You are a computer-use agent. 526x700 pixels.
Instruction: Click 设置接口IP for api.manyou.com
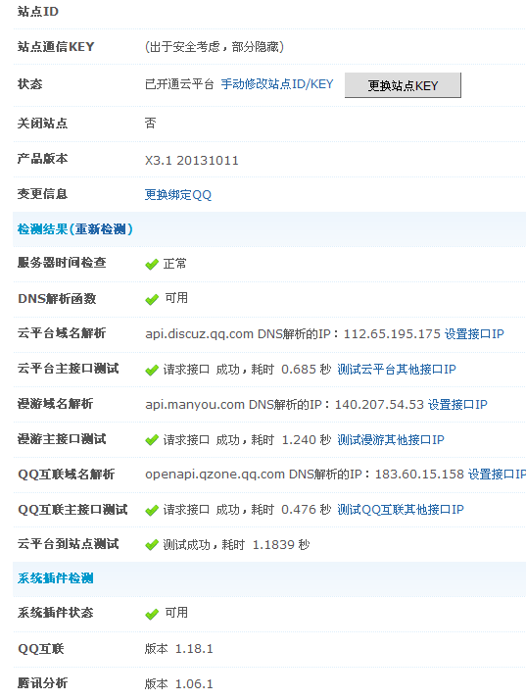pyautogui.click(x=457, y=405)
